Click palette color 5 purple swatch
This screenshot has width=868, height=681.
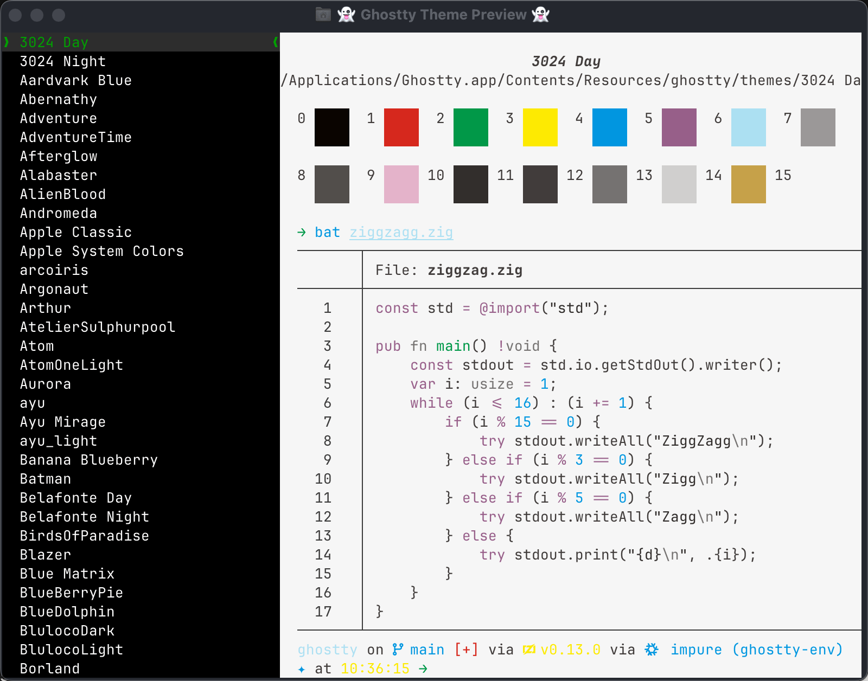pos(679,127)
